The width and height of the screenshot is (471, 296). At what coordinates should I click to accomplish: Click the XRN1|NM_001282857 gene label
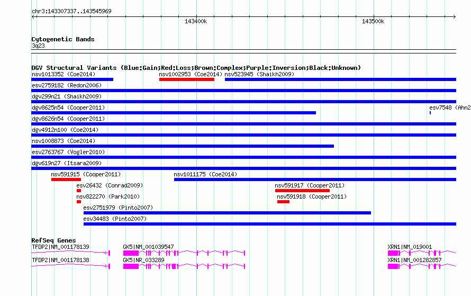(x=414, y=260)
